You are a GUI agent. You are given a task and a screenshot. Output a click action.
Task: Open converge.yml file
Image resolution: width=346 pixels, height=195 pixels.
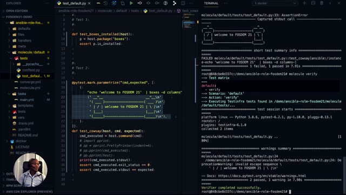click(30, 82)
